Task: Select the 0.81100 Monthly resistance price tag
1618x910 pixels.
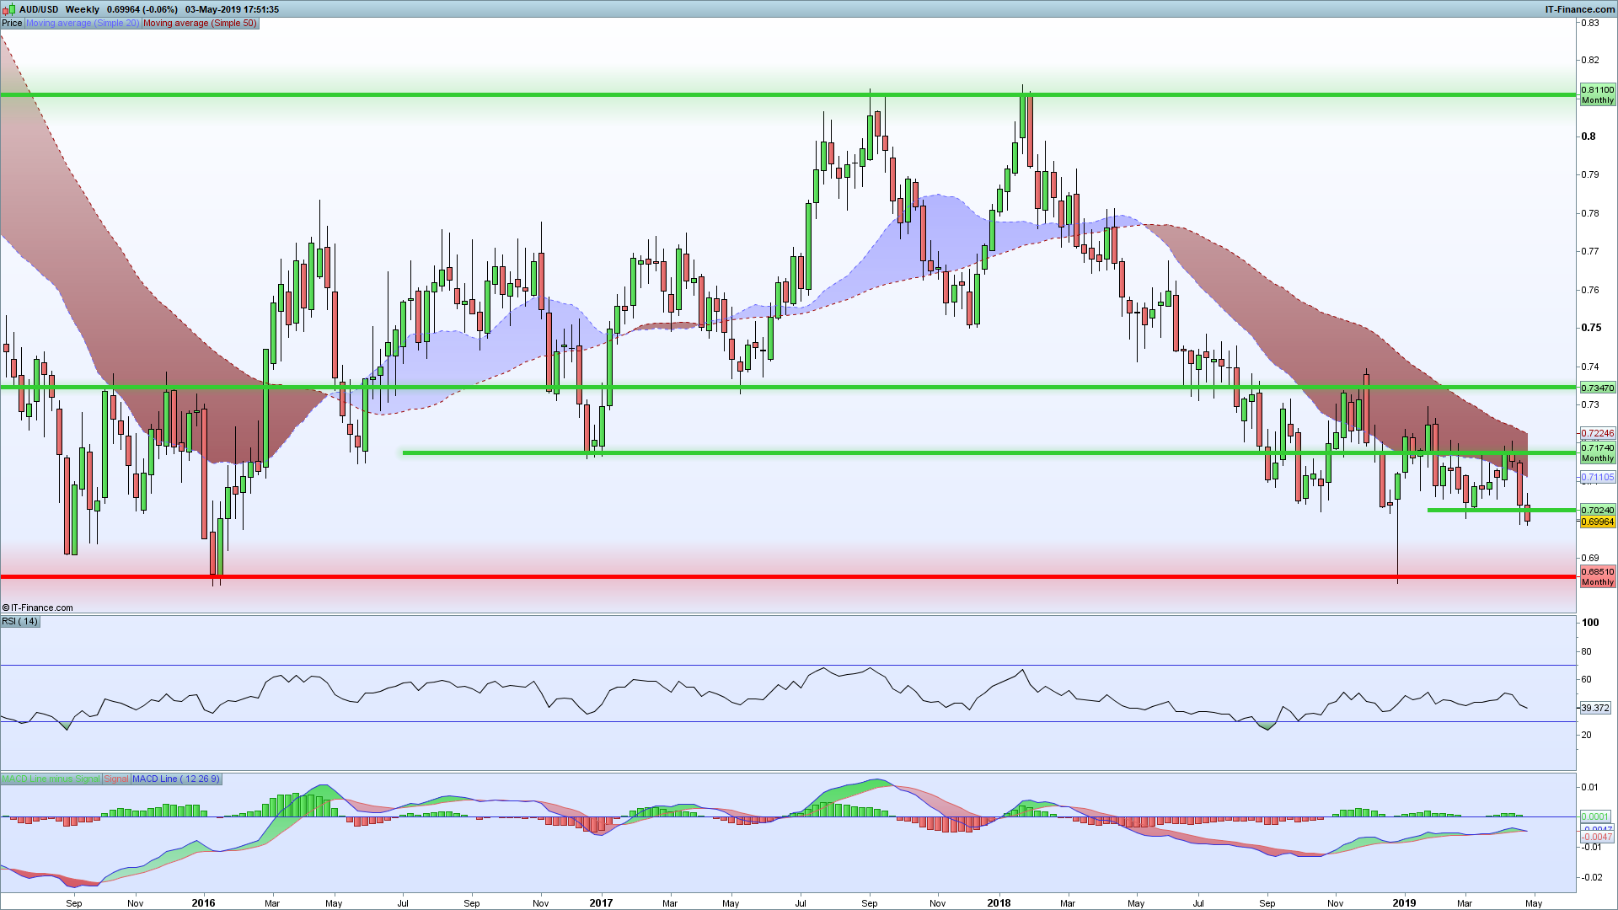Action: pyautogui.click(x=1597, y=94)
